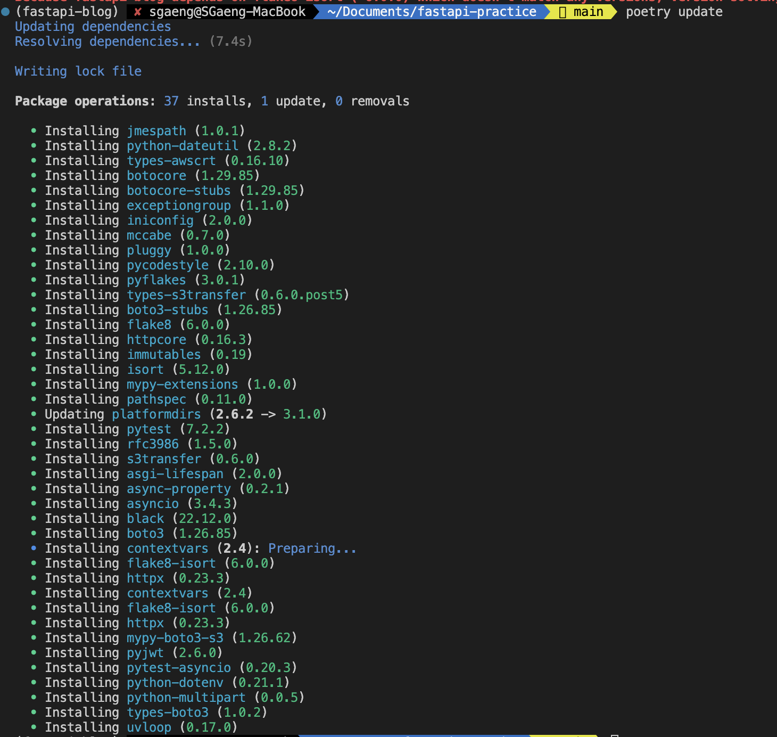Click uvloop package name
This screenshot has width=777, height=737.
[x=149, y=727]
